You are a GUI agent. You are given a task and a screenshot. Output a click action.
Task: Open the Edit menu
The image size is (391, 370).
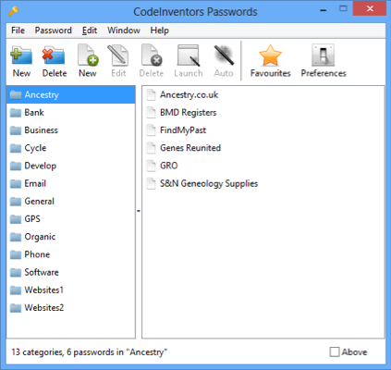(90, 31)
